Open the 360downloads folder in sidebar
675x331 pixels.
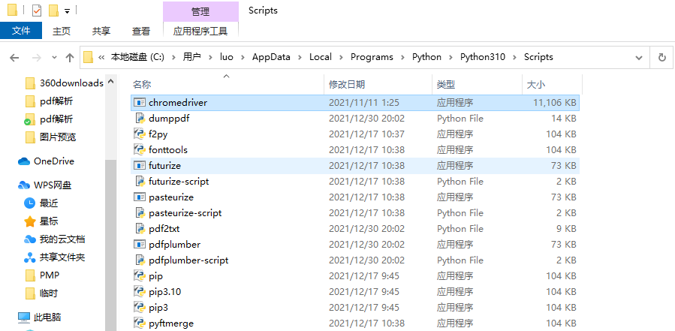[x=65, y=83]
